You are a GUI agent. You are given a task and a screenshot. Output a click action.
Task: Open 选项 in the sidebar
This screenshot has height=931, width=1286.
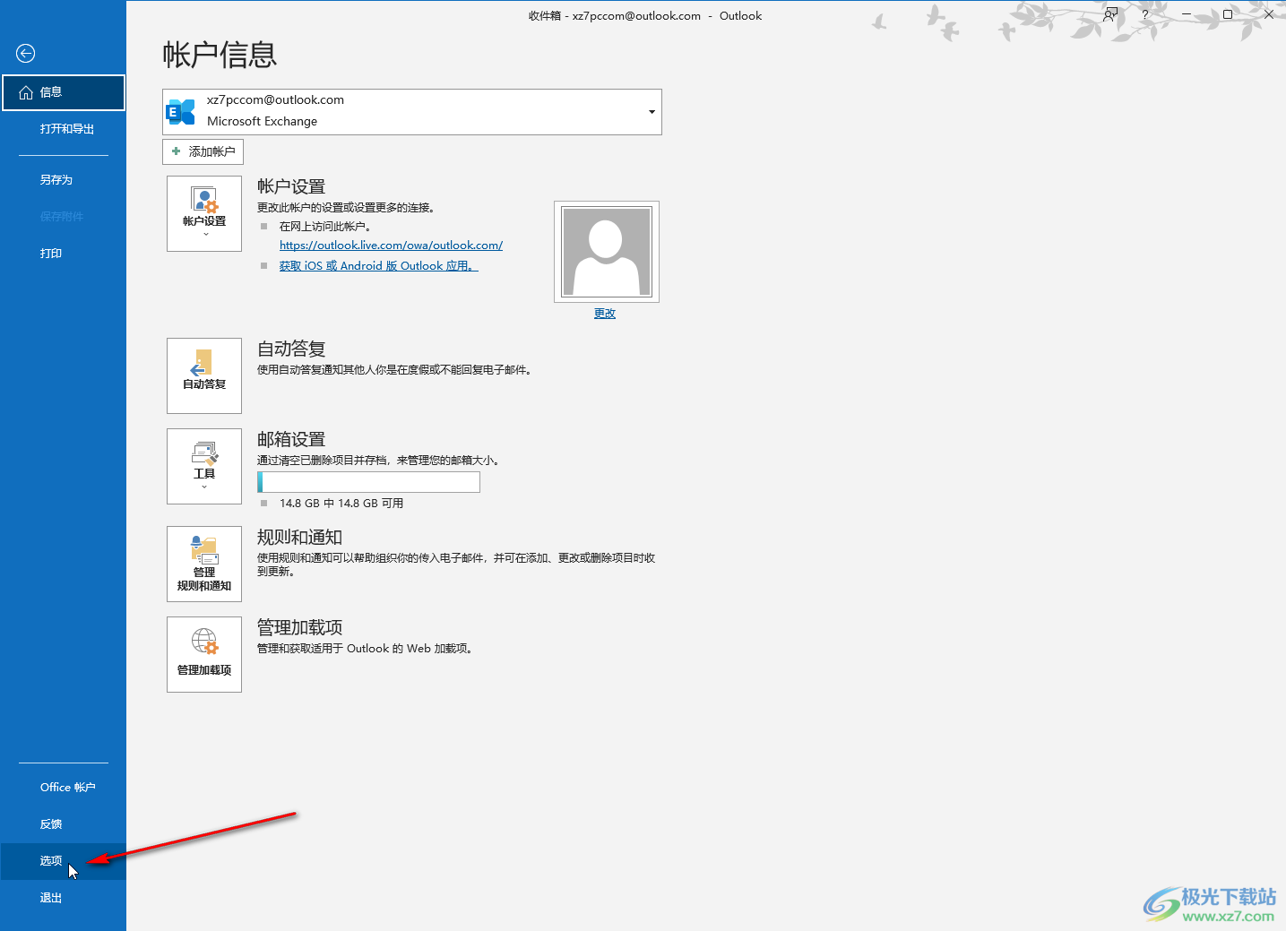(x=63, y=861)
